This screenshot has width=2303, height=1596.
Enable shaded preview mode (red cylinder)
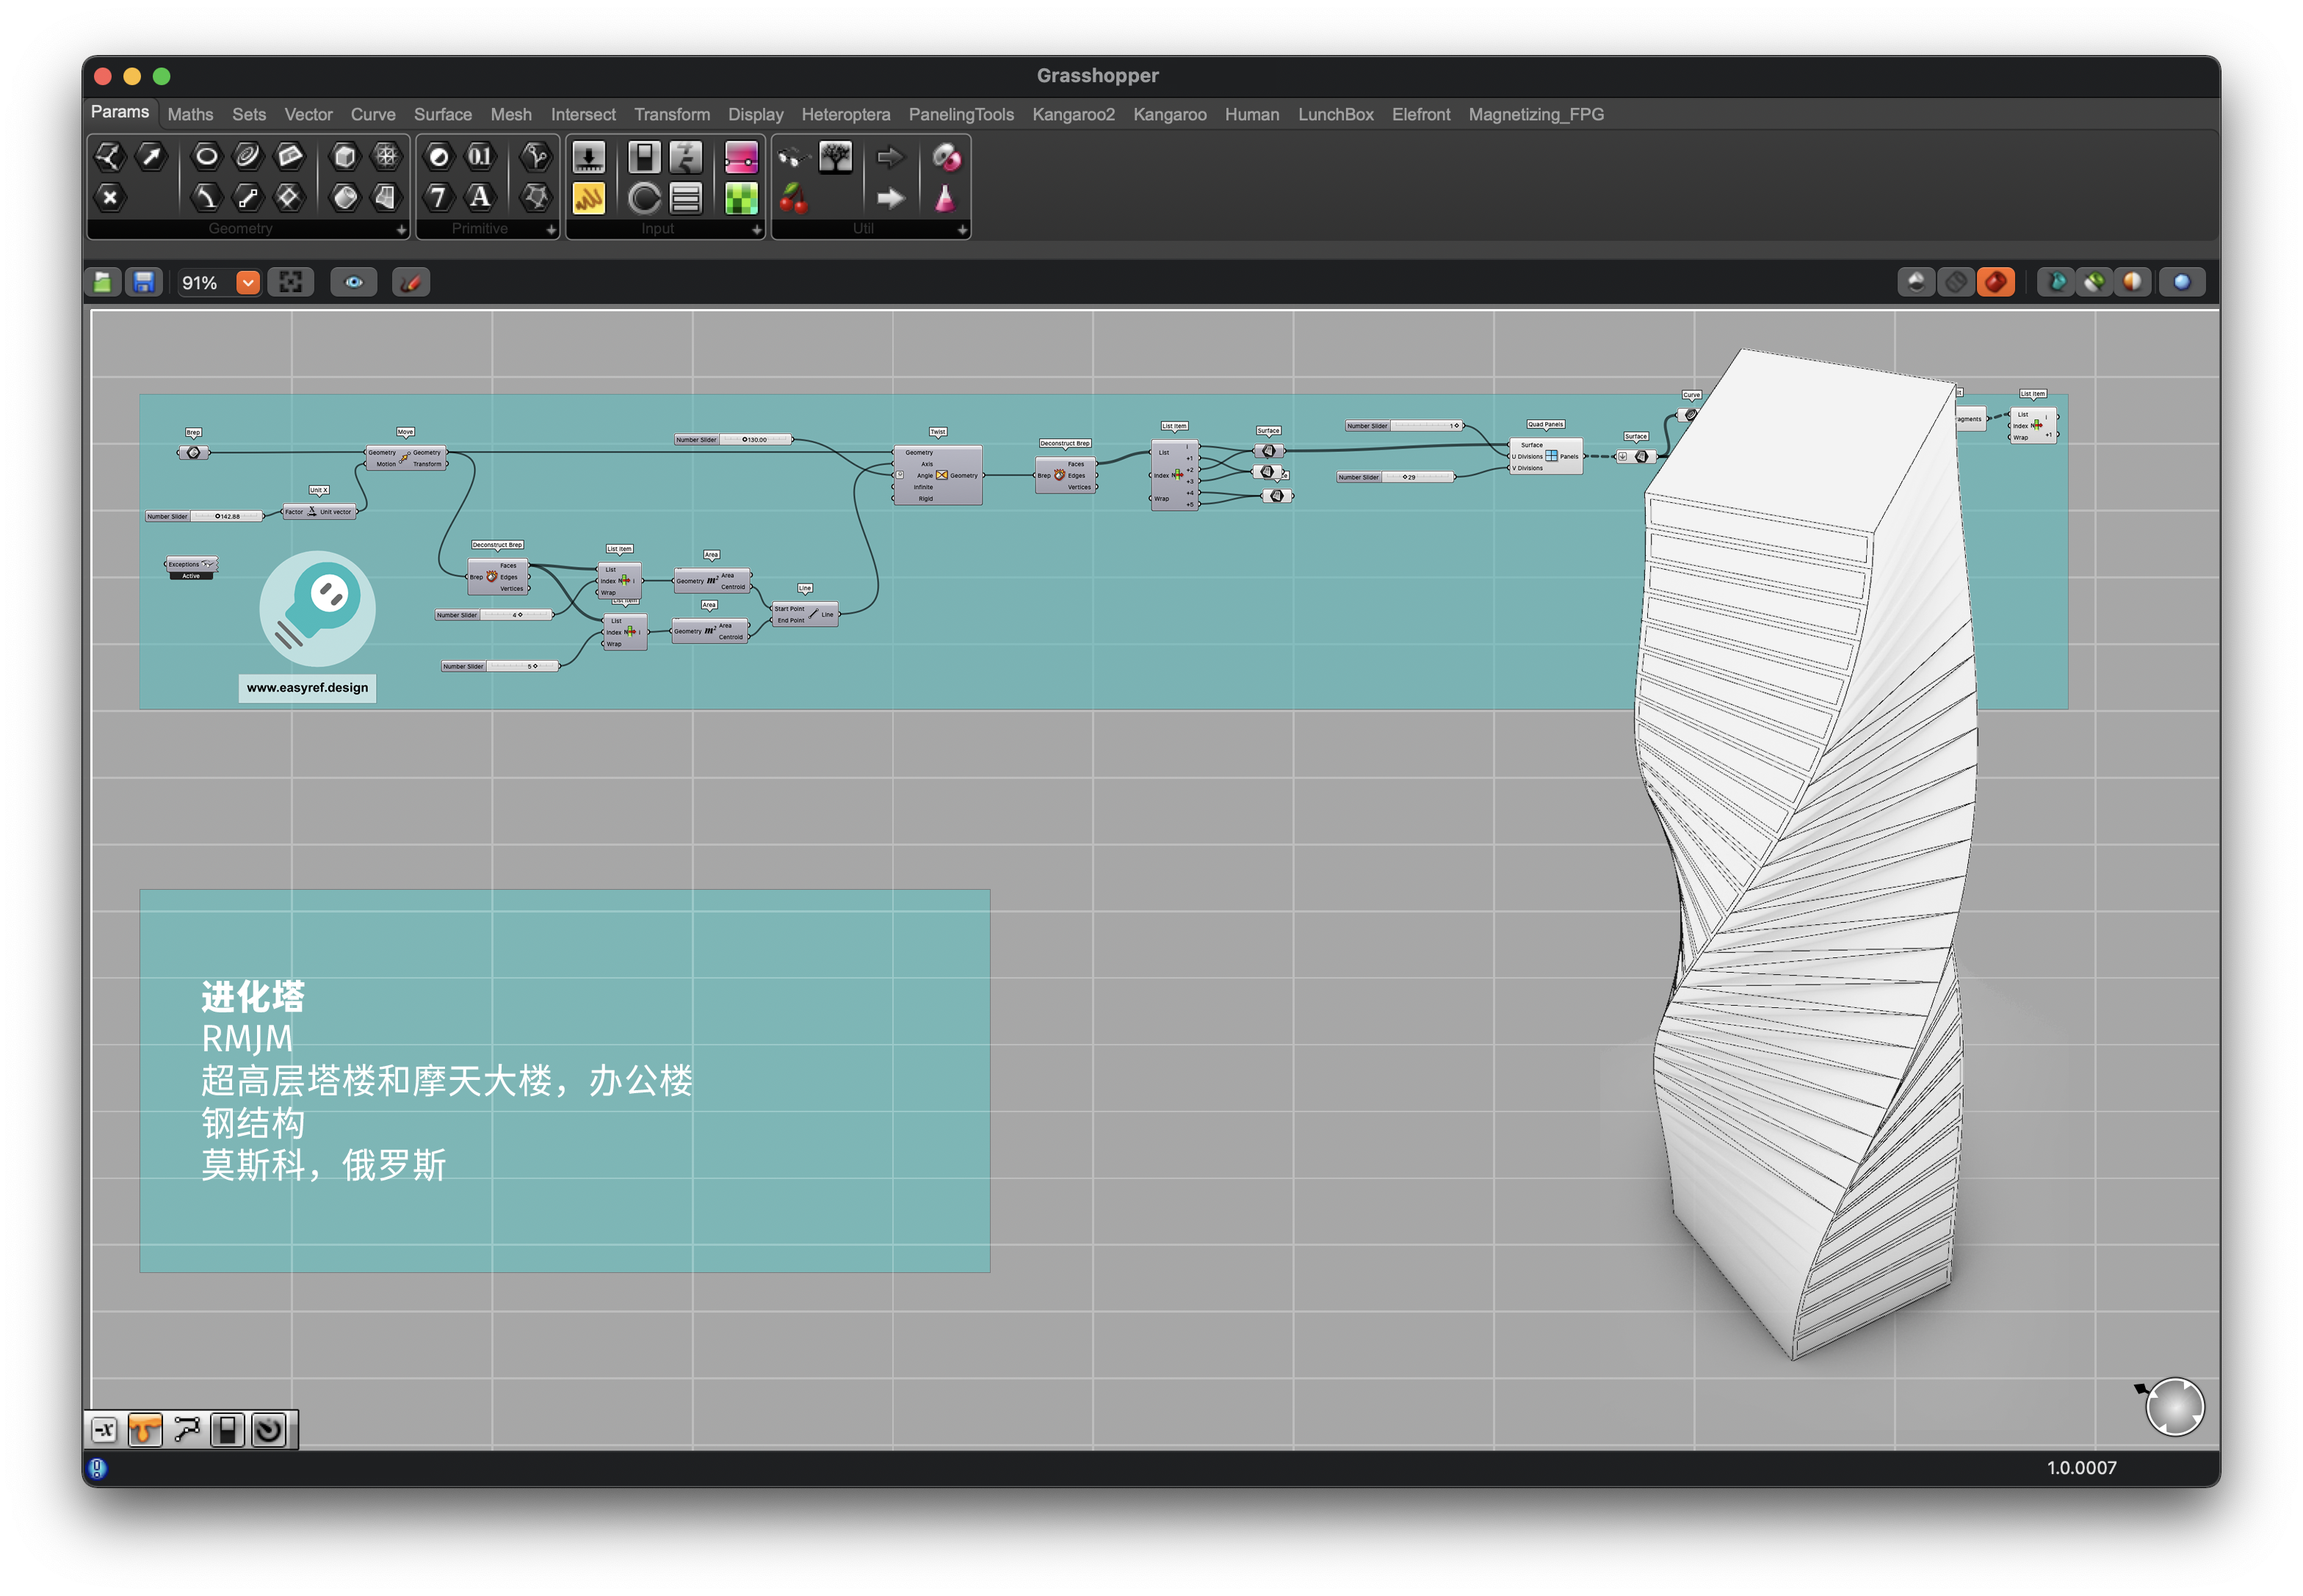click(1995, 283)
